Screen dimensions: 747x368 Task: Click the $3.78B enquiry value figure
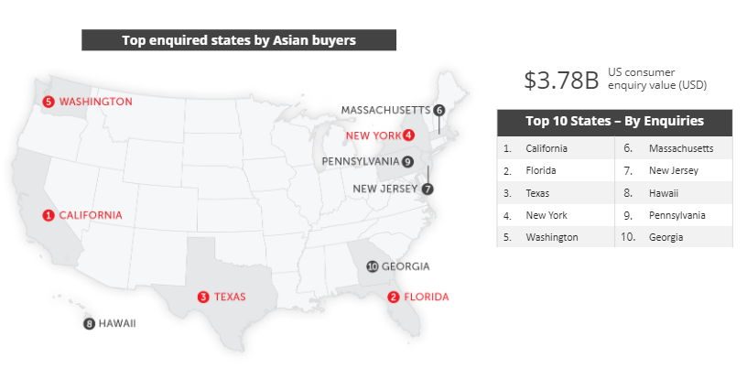click(561, 80)
